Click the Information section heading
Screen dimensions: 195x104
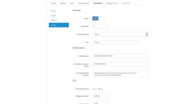pos(79,48)
